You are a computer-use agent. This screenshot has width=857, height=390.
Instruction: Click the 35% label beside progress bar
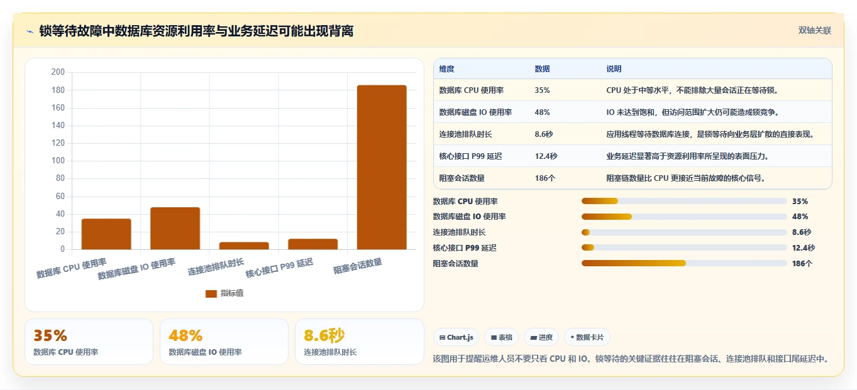click(x=800, y=202)
